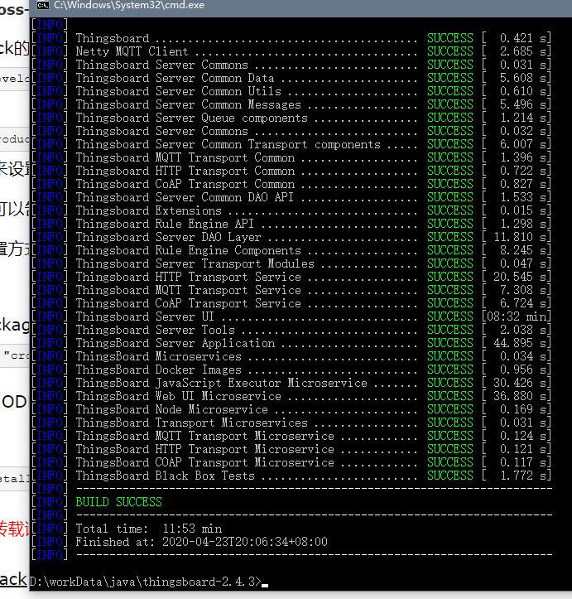Select 'ThingsBoard Node Microservice' line
572x599 pixels.
pos(291,409)
